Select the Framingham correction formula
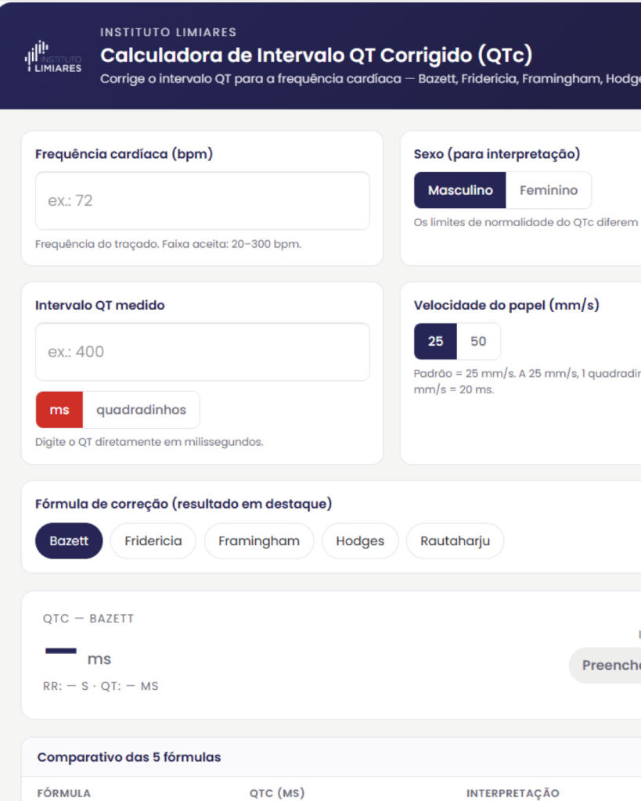 coord(259,541)
